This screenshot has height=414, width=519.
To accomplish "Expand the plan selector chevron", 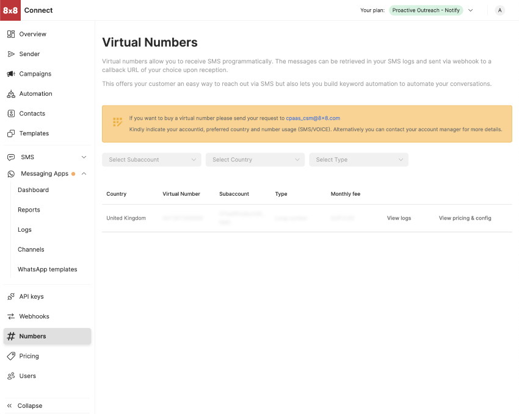I will click(470, 10).
